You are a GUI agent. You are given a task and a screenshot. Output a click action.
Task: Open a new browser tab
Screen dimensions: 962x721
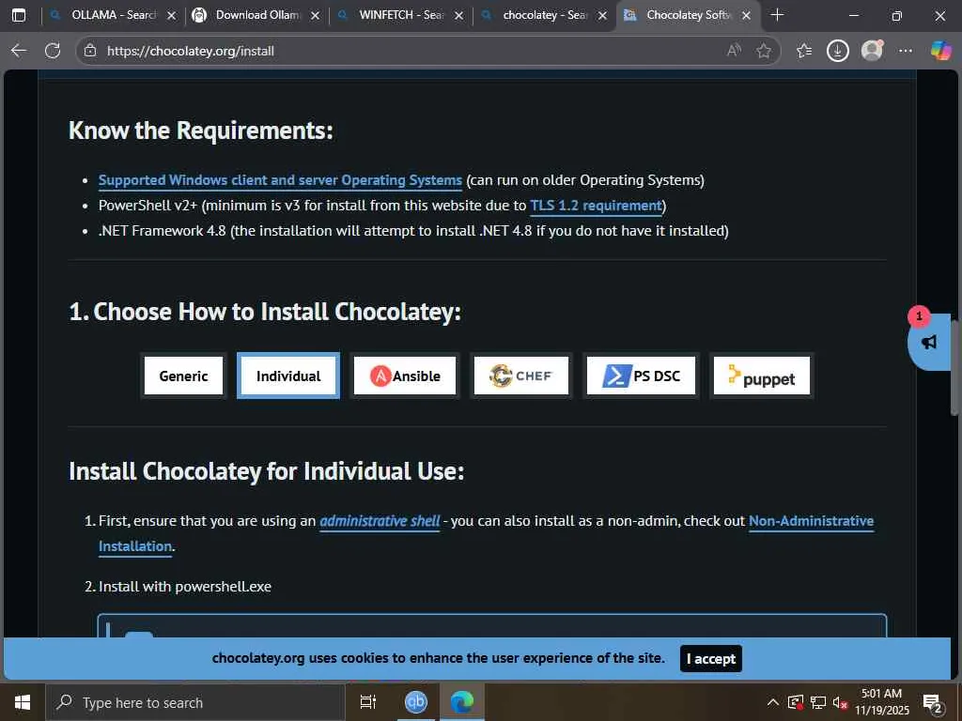(777, 15)
